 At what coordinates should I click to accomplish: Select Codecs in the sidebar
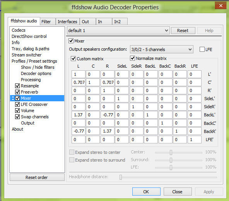19,30
